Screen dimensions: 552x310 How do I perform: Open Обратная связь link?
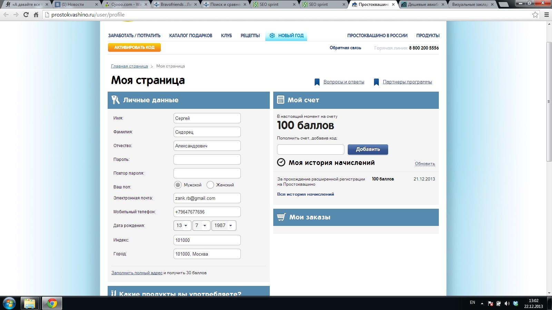click(x=345, y=48)
